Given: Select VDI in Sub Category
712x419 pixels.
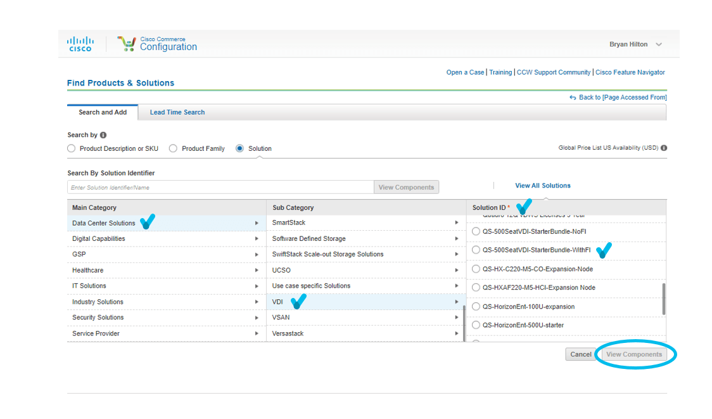Looking at the screenshot, I should (x=365, y=302).
